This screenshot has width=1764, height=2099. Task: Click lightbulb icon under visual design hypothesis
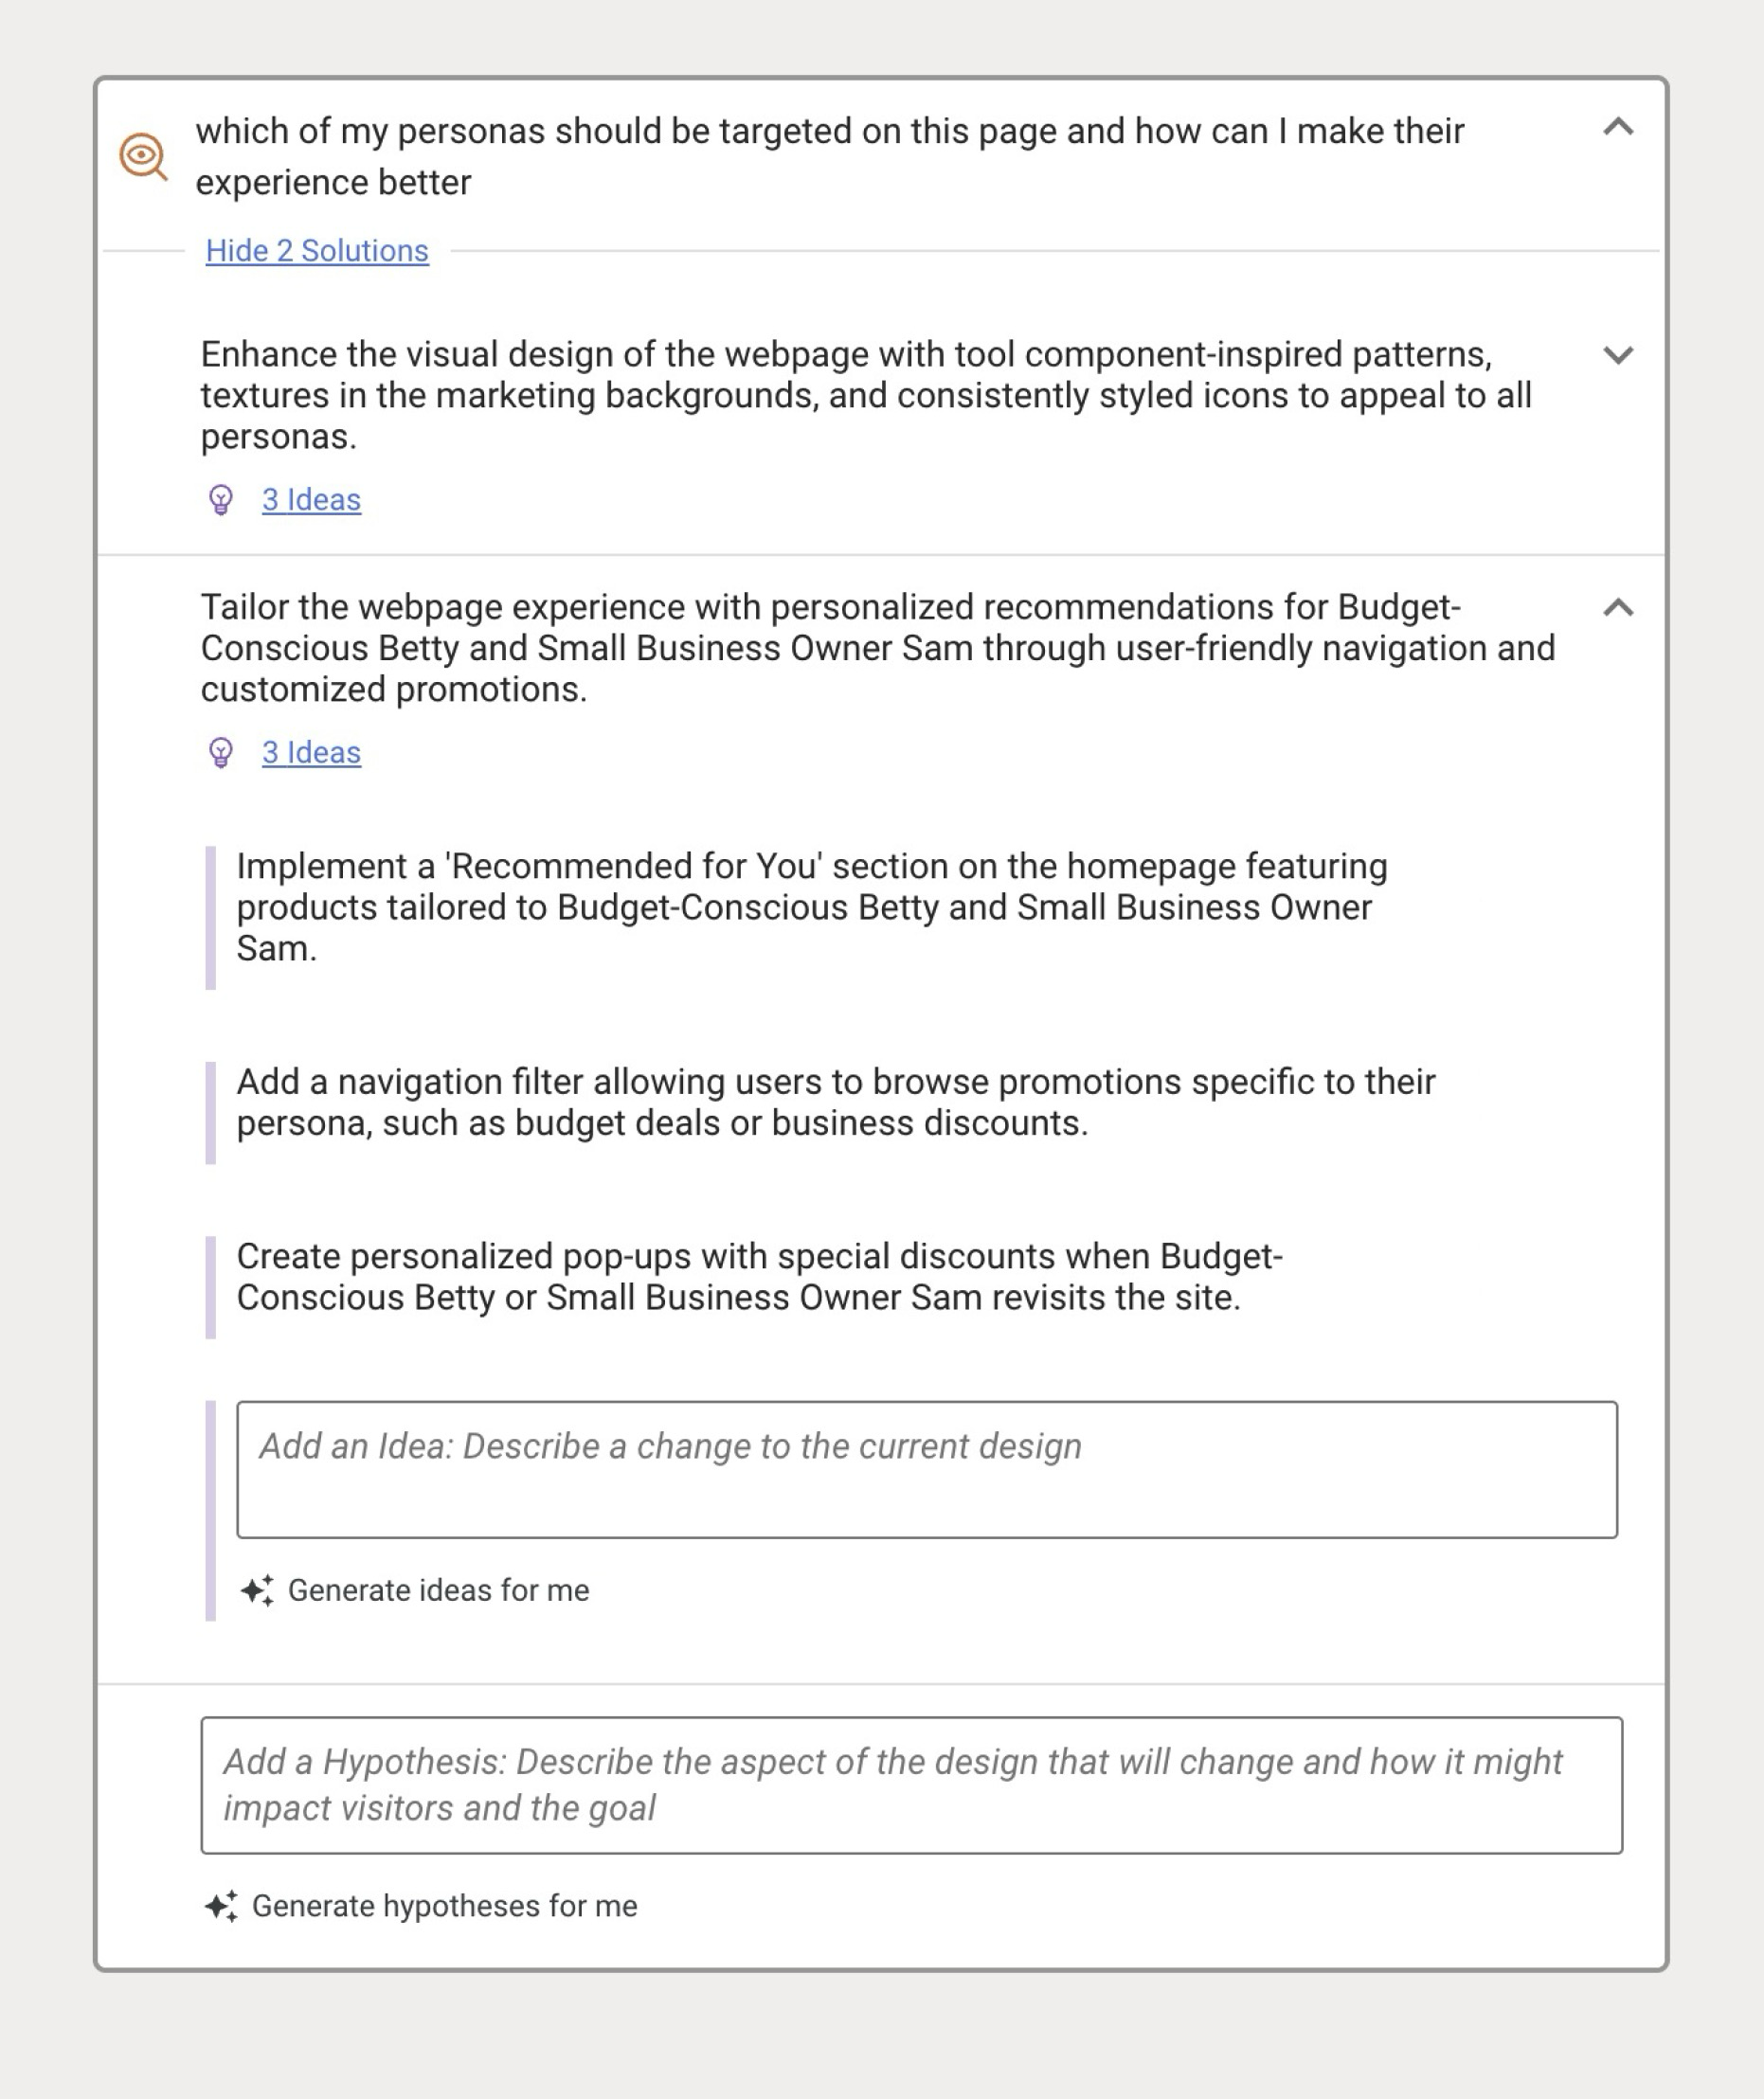click(x=221, y=499)
